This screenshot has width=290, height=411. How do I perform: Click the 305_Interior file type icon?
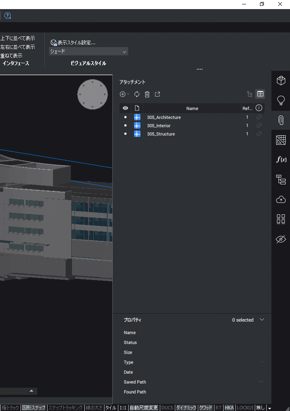pyautogui.click(x=137, y=125)
